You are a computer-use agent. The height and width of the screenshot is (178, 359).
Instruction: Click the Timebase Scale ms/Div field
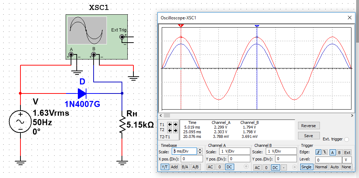[x=184, y=151]
